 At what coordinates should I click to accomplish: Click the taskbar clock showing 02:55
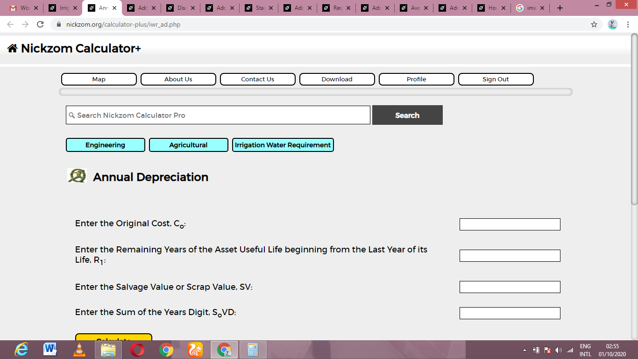click(612, 350)
